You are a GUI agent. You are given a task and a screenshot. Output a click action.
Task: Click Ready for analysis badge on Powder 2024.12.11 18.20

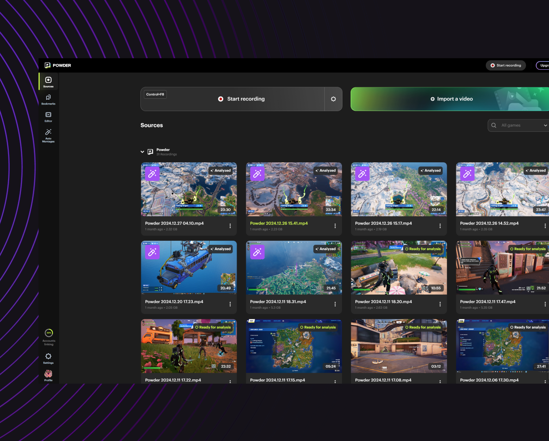tap(423, 249)
